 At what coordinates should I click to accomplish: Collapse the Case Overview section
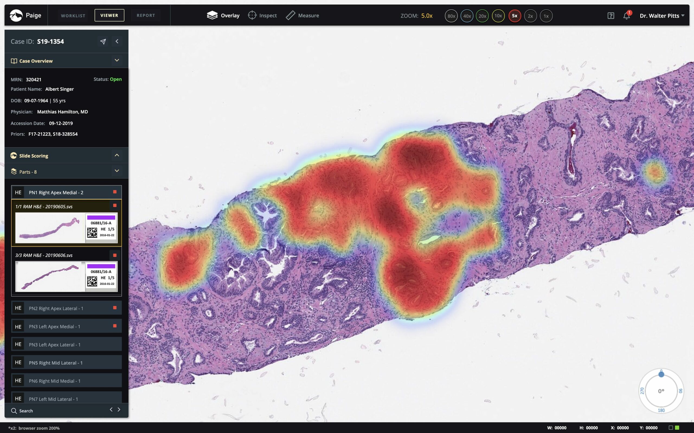117,60
